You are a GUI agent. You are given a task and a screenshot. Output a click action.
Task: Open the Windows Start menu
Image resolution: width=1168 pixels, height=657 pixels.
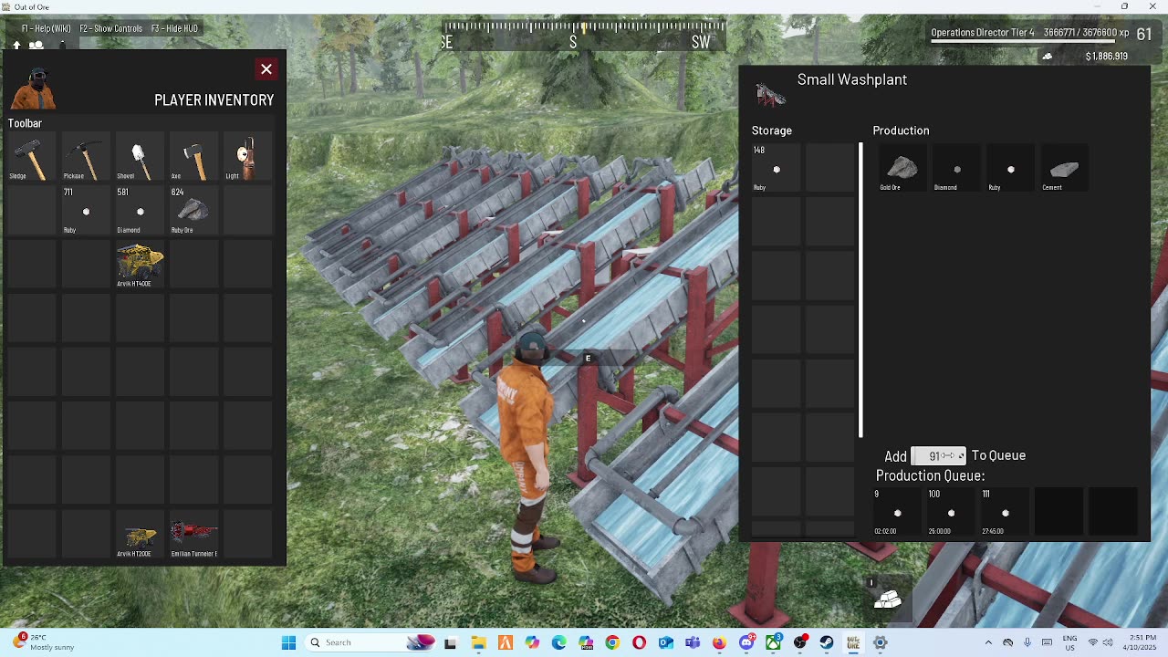pyautogui.click(x=288, y=642)
